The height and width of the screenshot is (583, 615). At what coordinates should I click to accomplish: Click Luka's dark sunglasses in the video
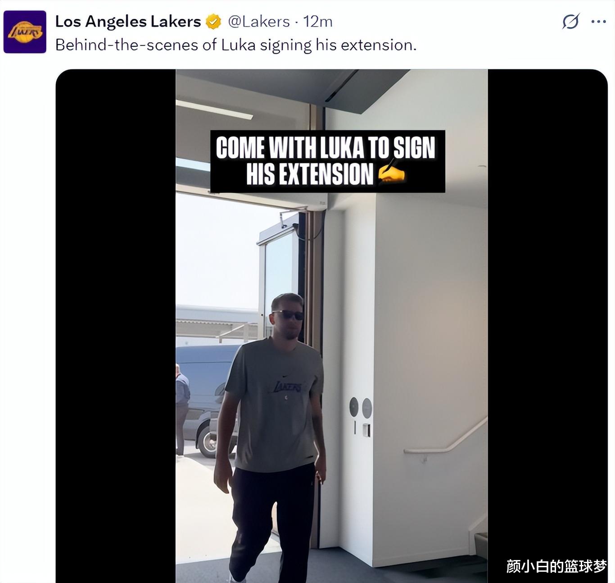(288, 314)
